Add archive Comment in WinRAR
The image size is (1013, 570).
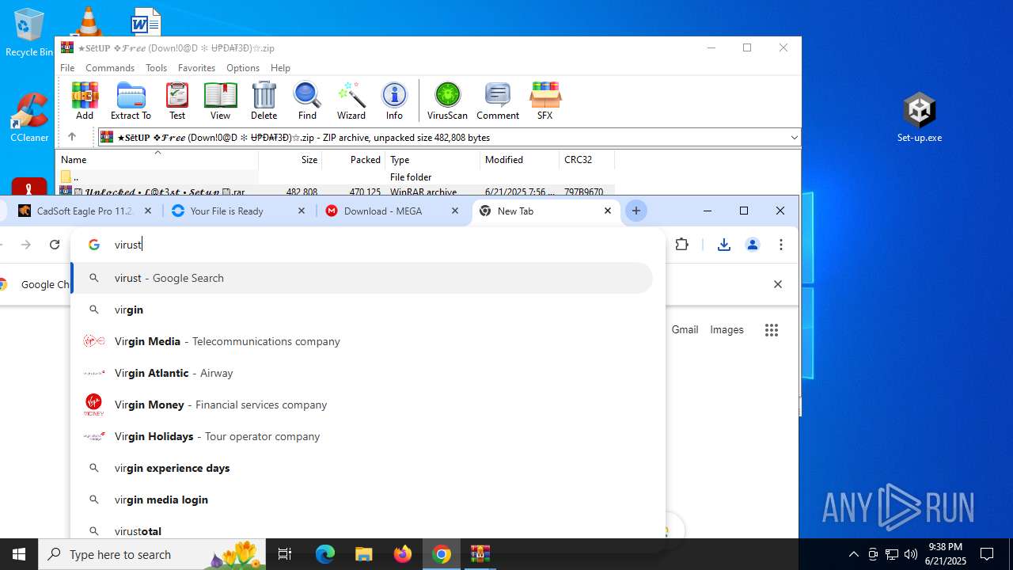(498, 101)
